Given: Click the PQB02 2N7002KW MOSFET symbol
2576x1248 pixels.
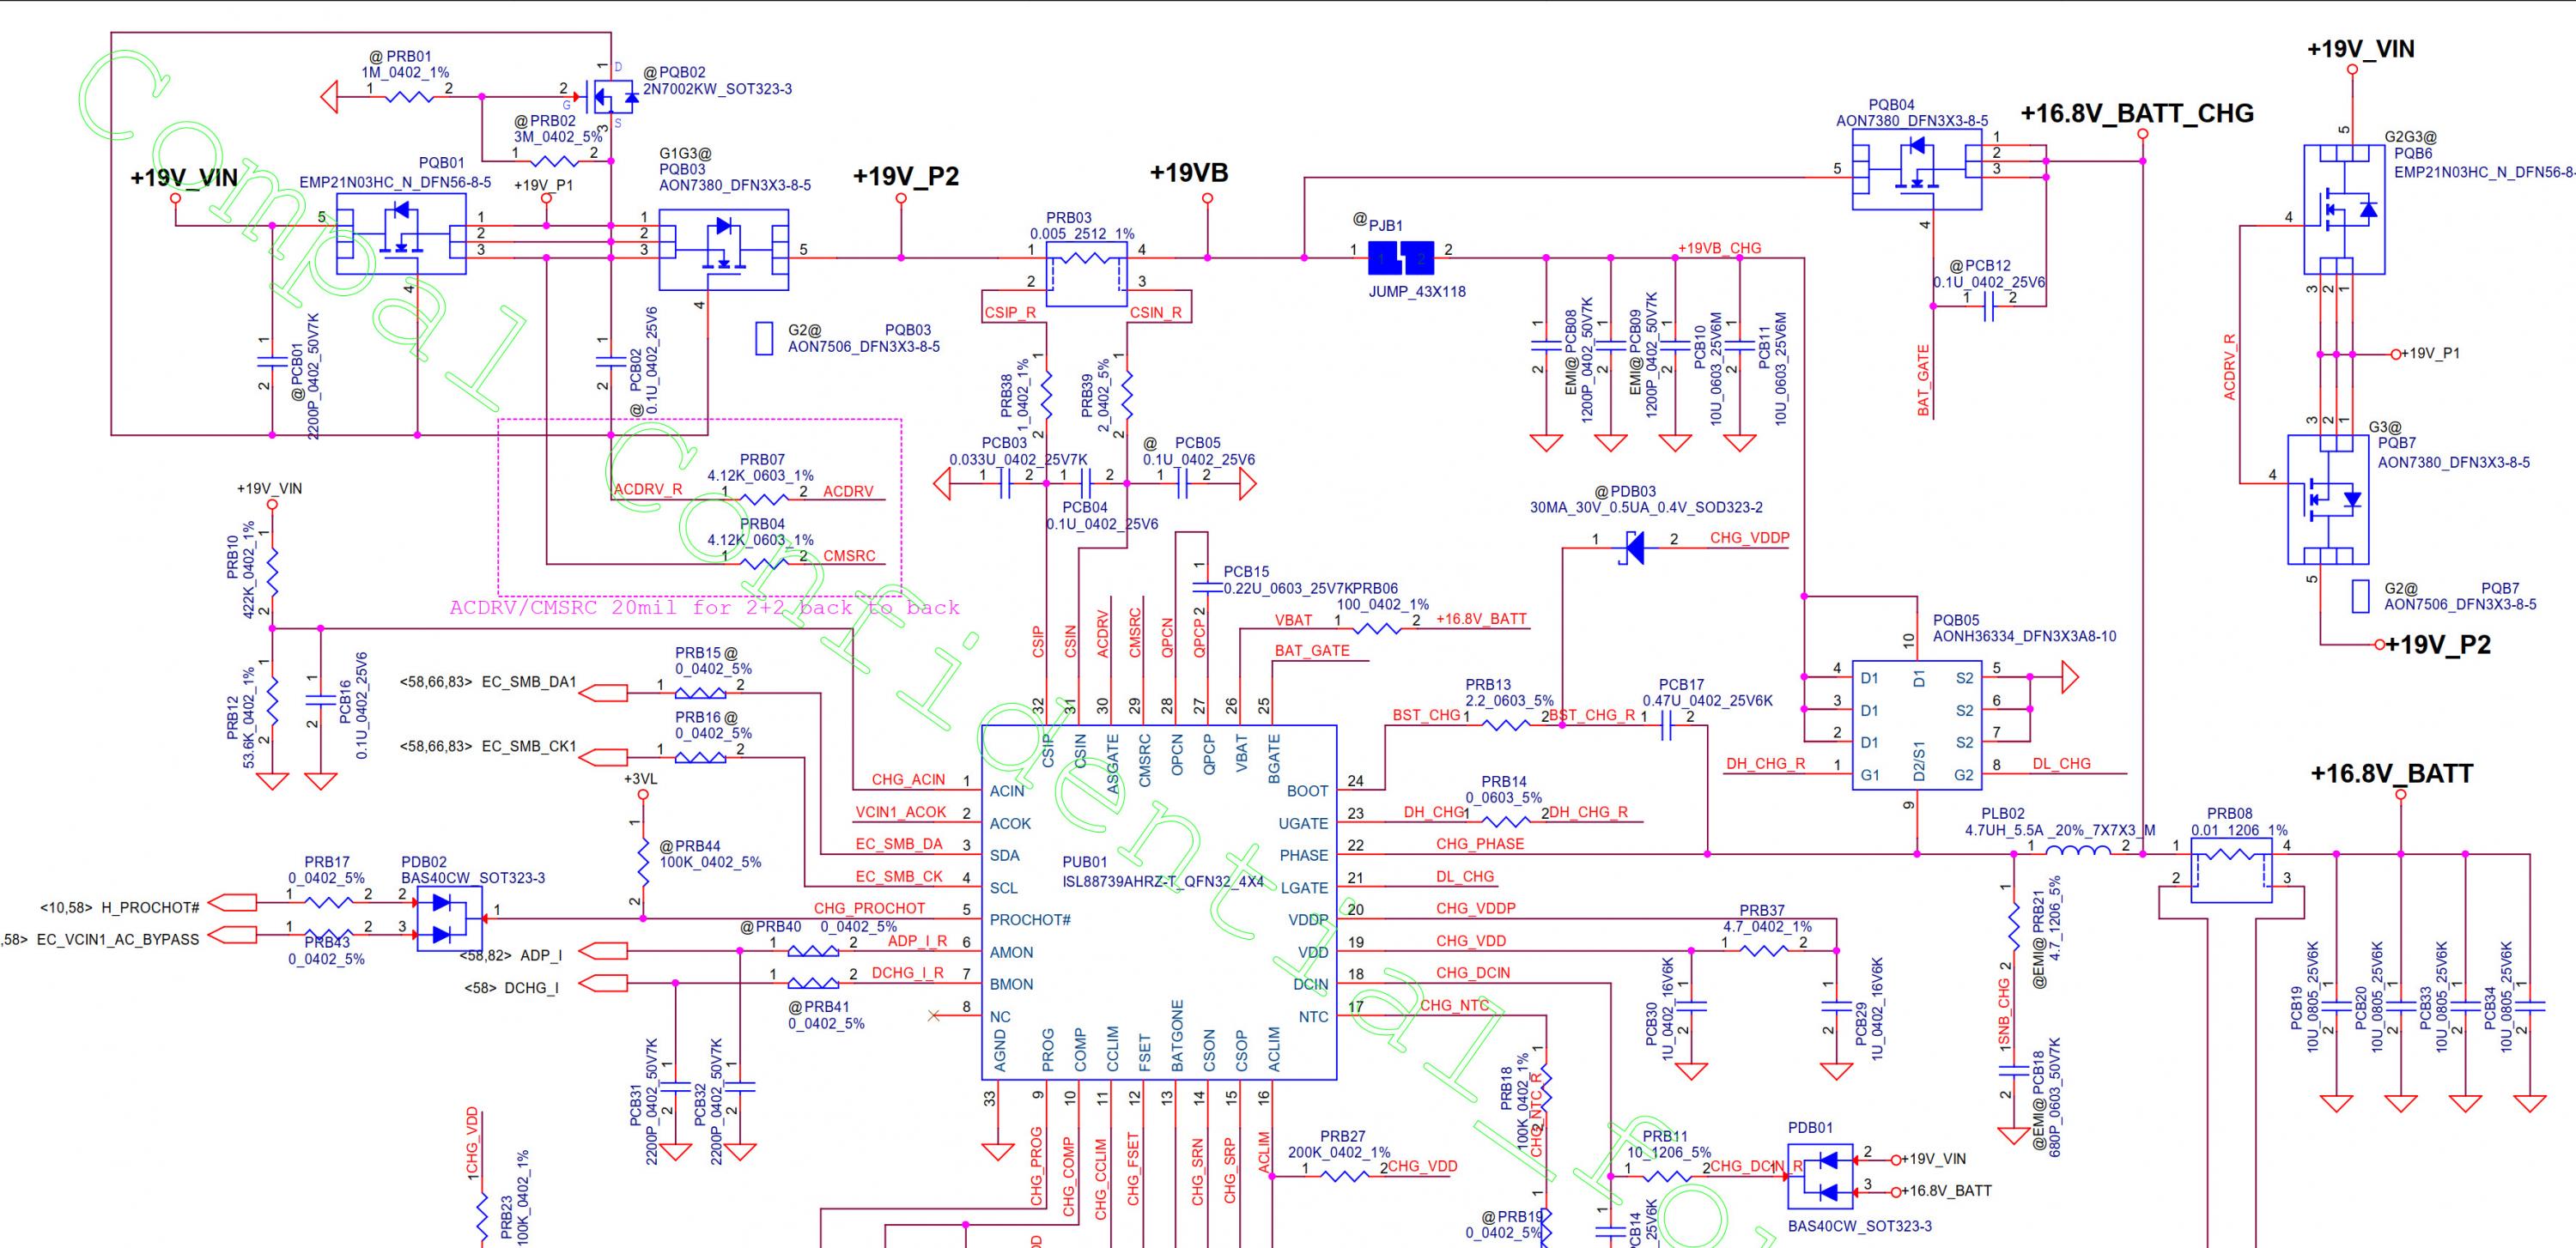Looking at the screenshot, I should pyautogui.click(x=612, y=97).
